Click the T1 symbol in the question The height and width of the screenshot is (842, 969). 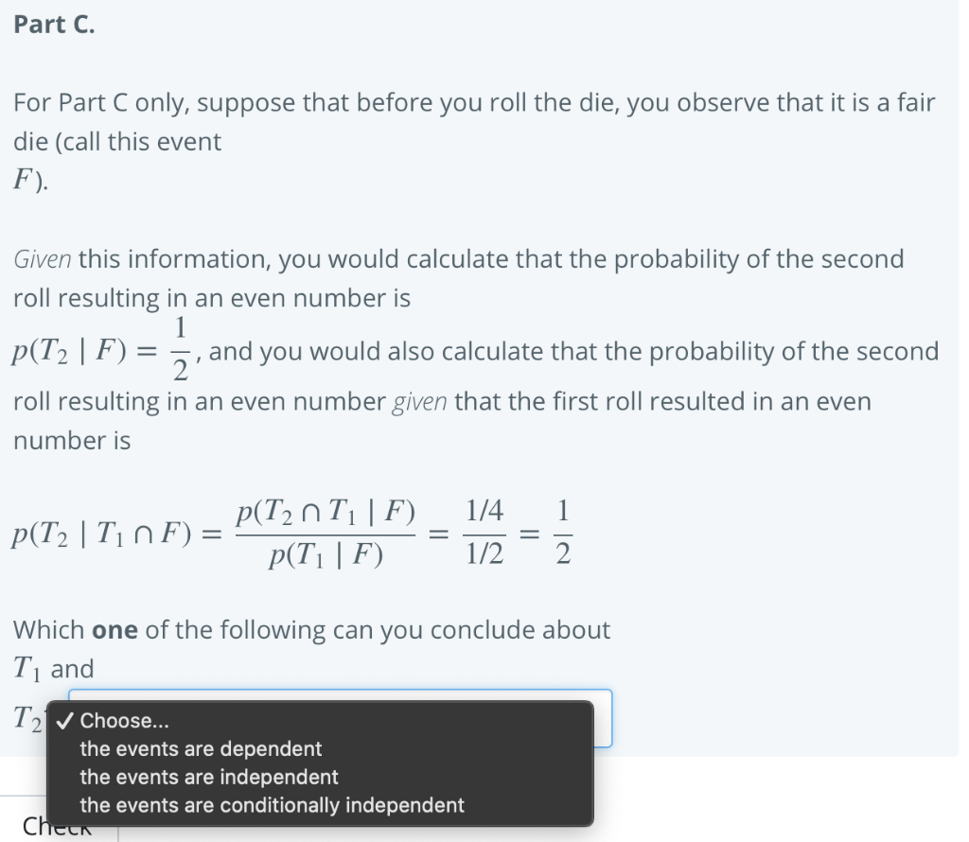(26, 668)
